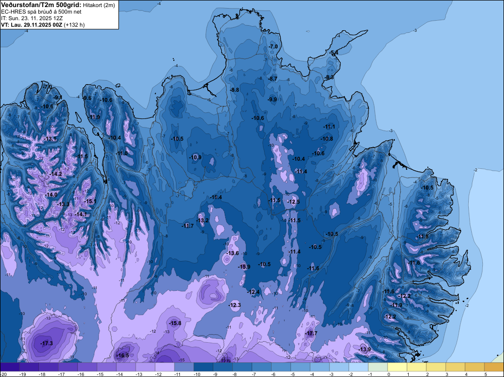Click the -13.1 temperature value
This screenshot has height=377, width=504.
pos(50,139)
